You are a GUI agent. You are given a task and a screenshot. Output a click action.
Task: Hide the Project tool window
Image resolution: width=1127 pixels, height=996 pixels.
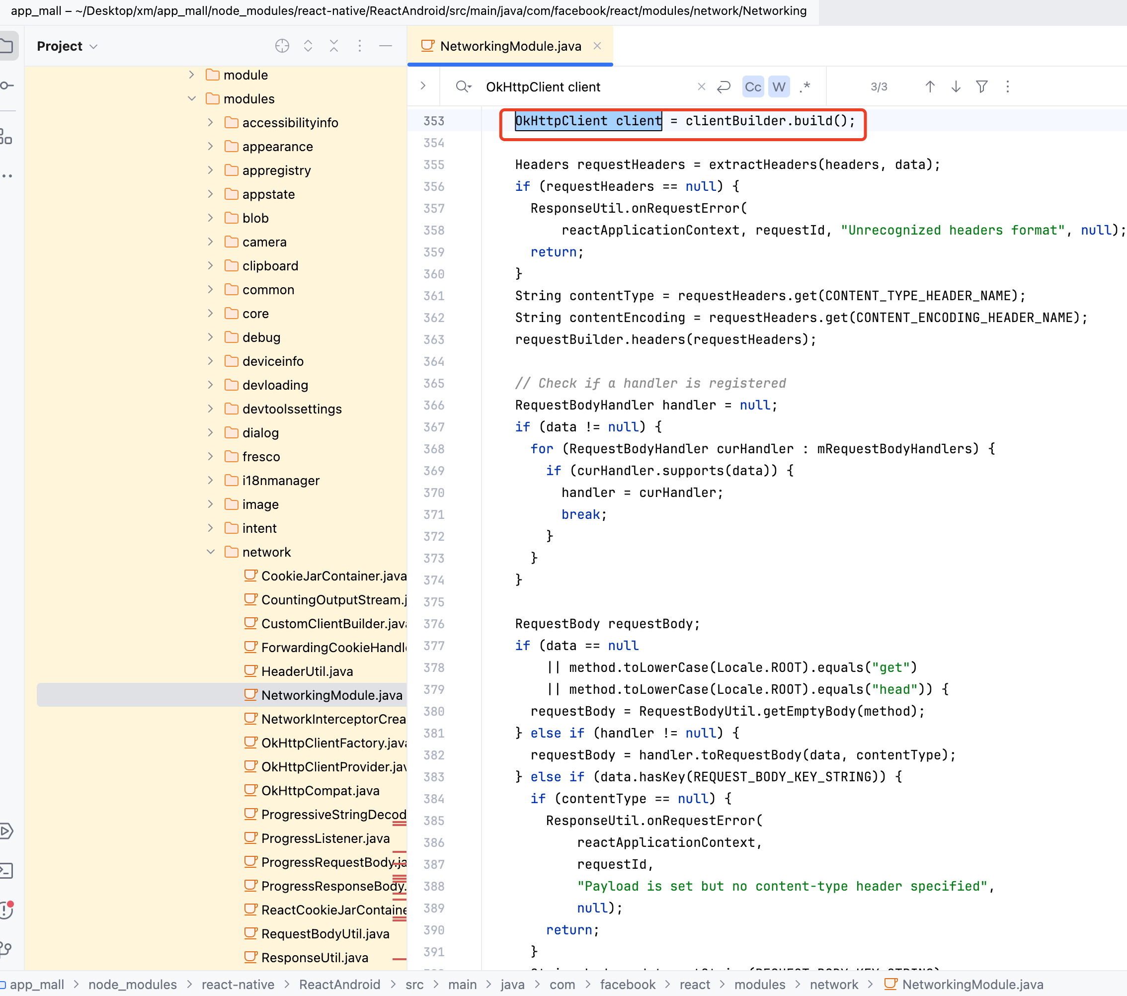click(386, 46)
